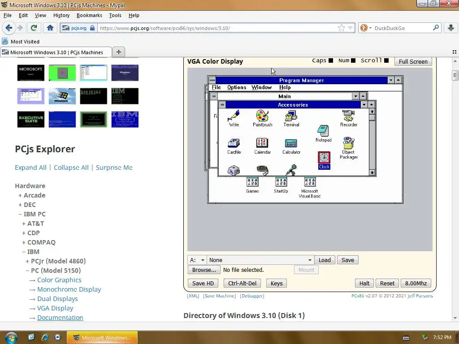Viewport: 459px width, 344px height.
Task: Open the diskette None dropdown
Action: (x=260, y=260)
